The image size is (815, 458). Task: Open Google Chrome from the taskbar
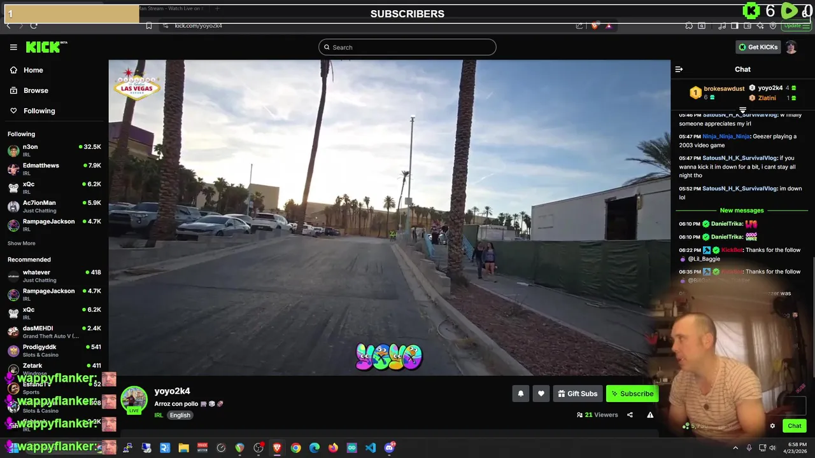(x=295, y=448)
